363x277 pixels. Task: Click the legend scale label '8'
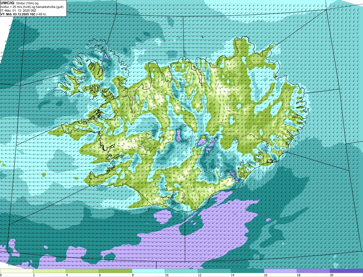[132, 275]
